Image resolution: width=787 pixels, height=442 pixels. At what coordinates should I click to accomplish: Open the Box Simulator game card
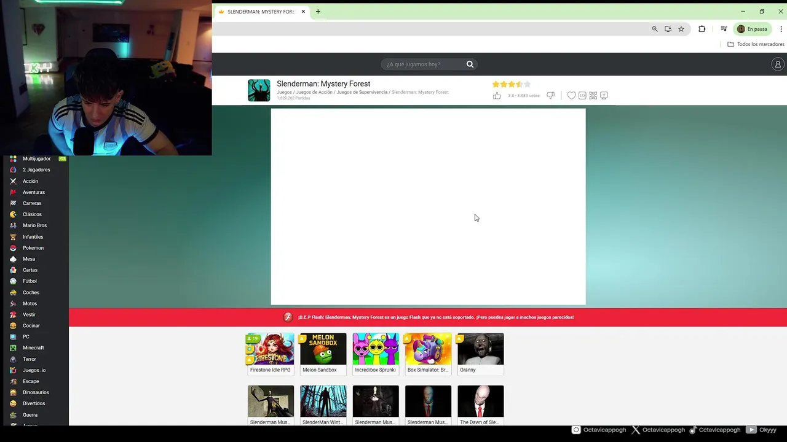pos(428,354)
